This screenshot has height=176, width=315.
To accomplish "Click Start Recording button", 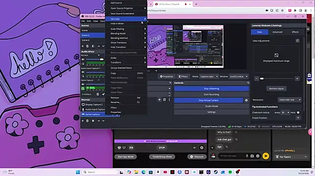I will click(211, 94).
